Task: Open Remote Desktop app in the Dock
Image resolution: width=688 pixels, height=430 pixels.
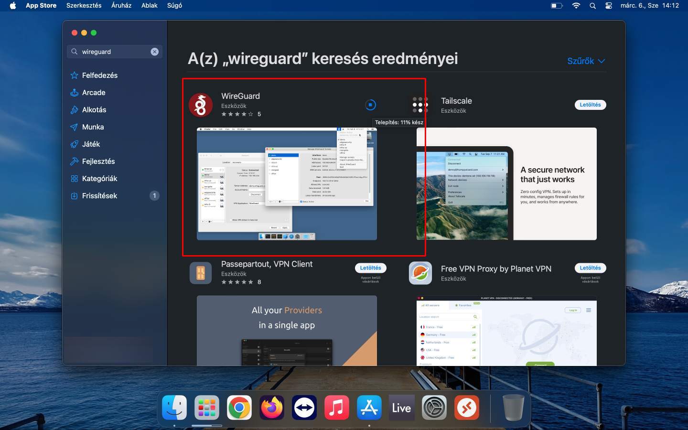Action: click(x=467, y=408)
